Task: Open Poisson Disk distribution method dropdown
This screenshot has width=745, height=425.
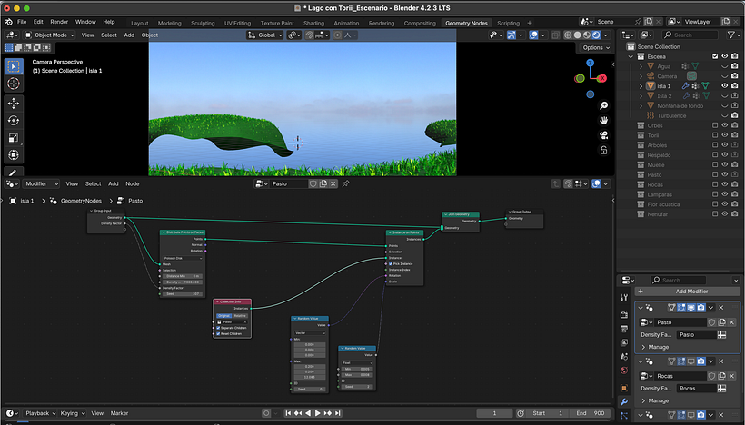Action: pos(183,258)
